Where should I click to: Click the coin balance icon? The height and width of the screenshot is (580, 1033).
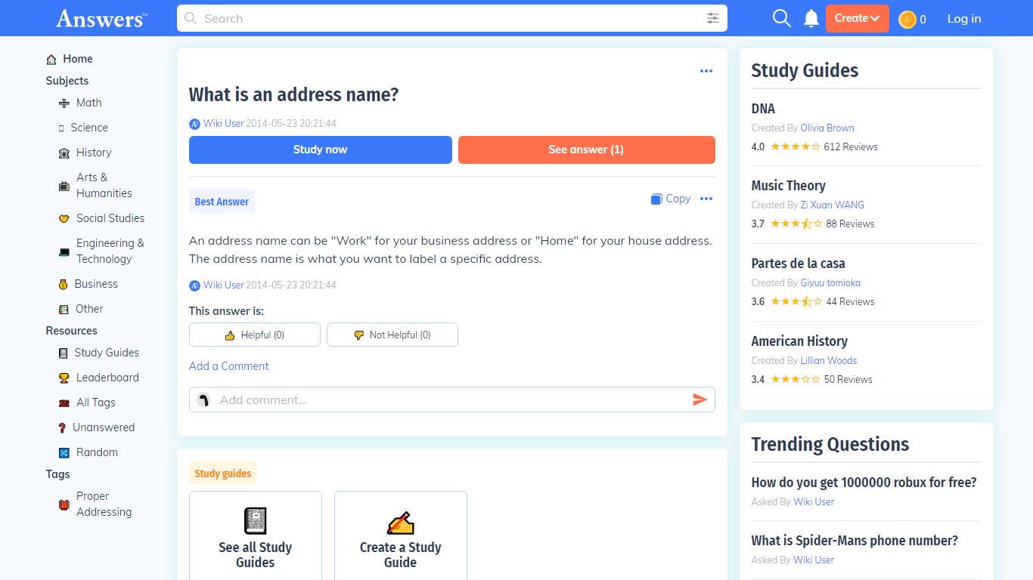coord(907,19)
